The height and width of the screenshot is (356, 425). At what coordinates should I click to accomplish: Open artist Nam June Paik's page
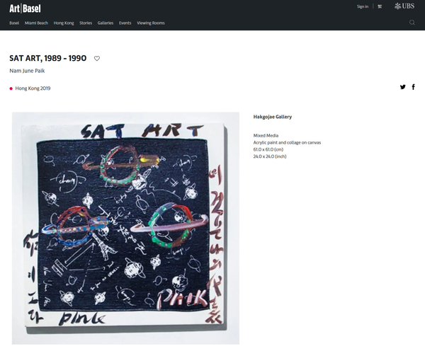(x=27, y=71)
